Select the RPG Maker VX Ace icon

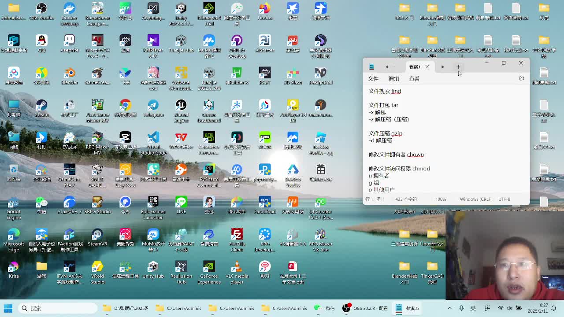pyautogui.click(x=320, y=240)
